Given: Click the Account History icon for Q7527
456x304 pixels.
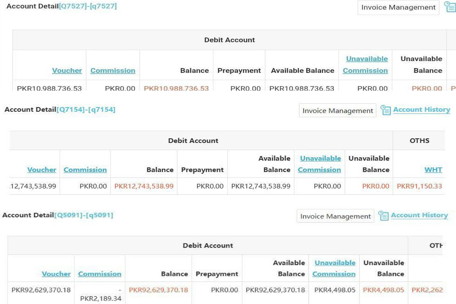Looking at the screenshot, I should click(x=450, y=7).
